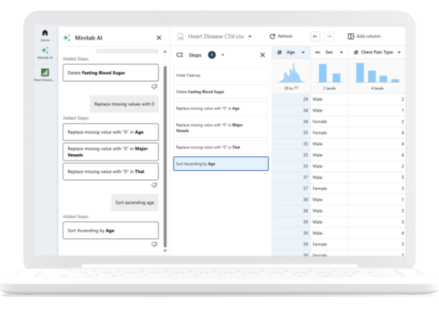Click AI card Replace missing value Major Vessels
Screen dimensions: 439x317
[x=111, y=152]
